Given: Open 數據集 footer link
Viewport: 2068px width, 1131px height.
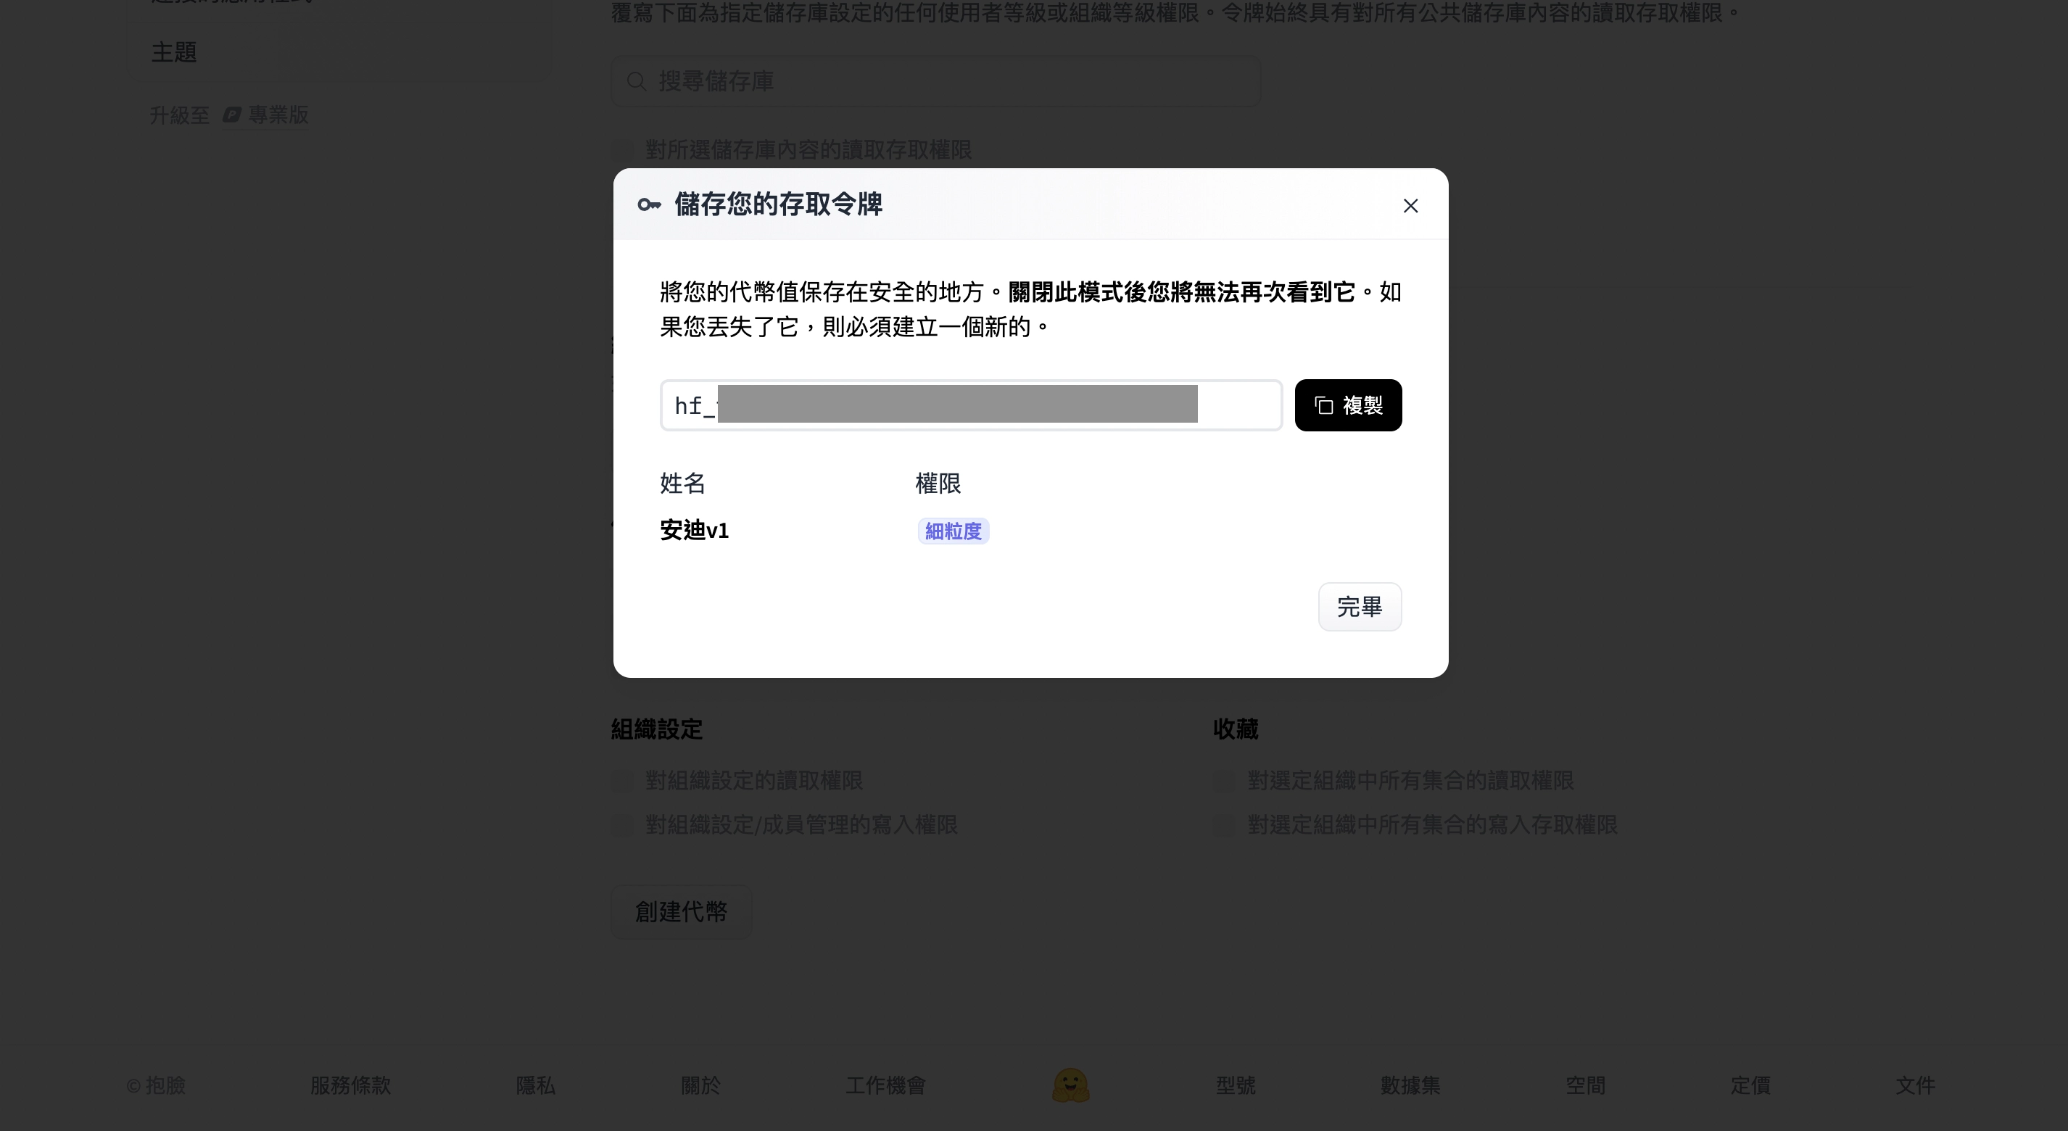Looking at the screenshot, I should [1410, 1085].
